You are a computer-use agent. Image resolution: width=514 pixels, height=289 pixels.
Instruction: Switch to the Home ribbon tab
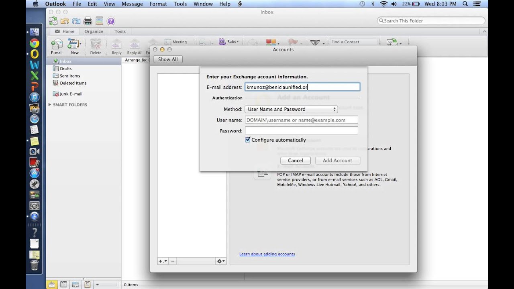(x=65, y=31)
